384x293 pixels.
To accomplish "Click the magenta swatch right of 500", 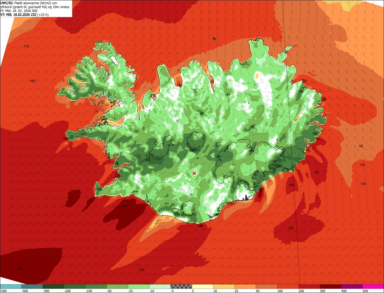I will [373, 286].
